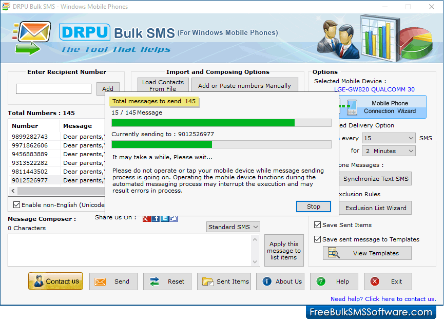The width and height of the screenshot is (444, 319).
Task: Click the recipient number input field
Action: coord(53,89)
